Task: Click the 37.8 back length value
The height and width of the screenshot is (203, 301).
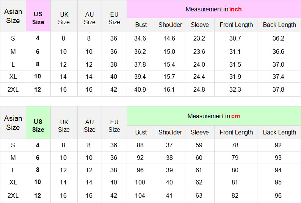Action: (278, 89)
